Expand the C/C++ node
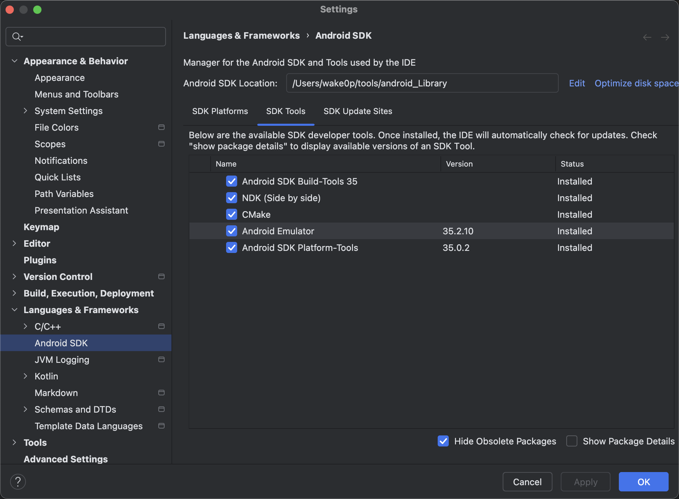The height and width of the screenshot is (499, 679). coord(25,326)
